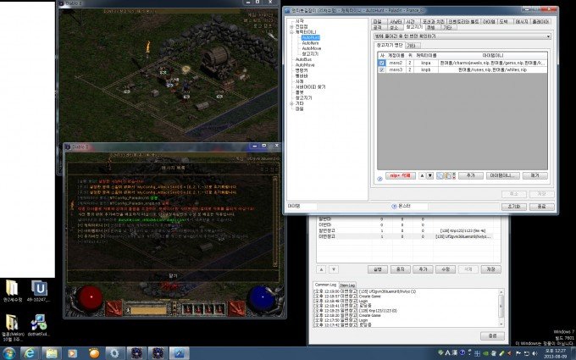
Task: Toggle the checkbox for account mors2
Action: (x=382, y=64)
